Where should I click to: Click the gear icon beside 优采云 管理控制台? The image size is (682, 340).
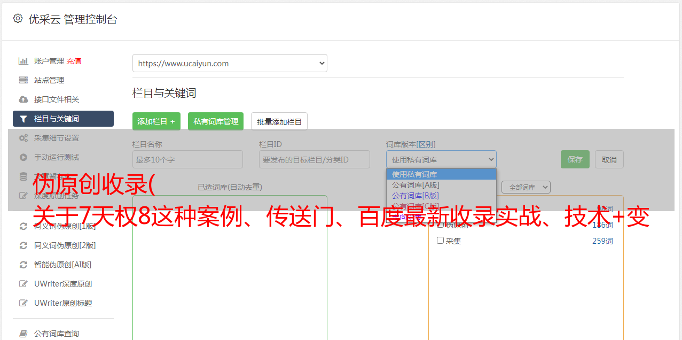point(18,19)
